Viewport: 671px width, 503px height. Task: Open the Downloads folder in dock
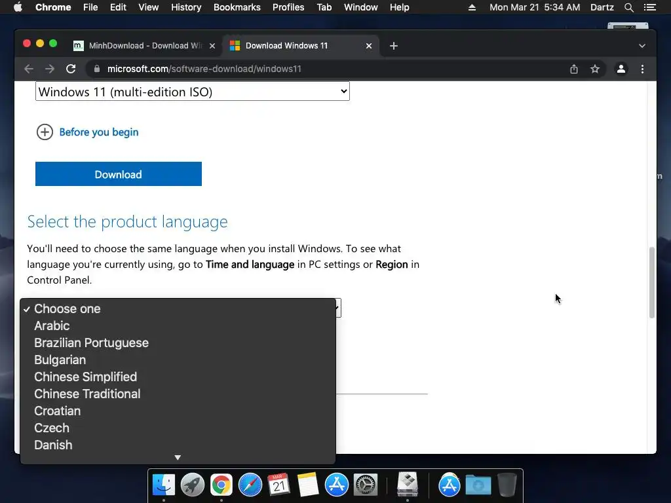coord(478,485)
